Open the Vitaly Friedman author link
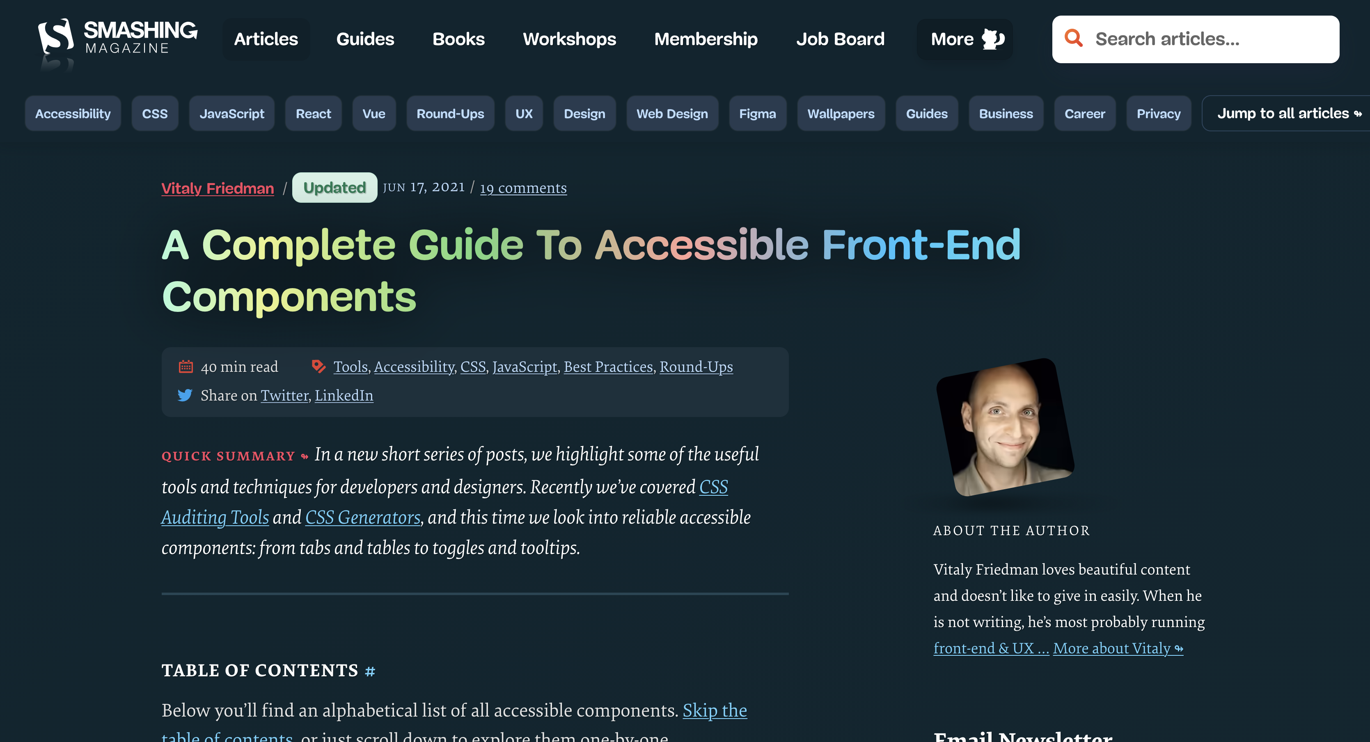 click(x=218, y=188)
